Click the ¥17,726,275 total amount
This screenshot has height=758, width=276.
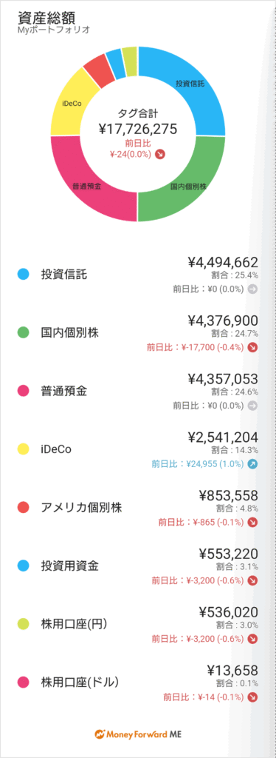click(138, 129)
